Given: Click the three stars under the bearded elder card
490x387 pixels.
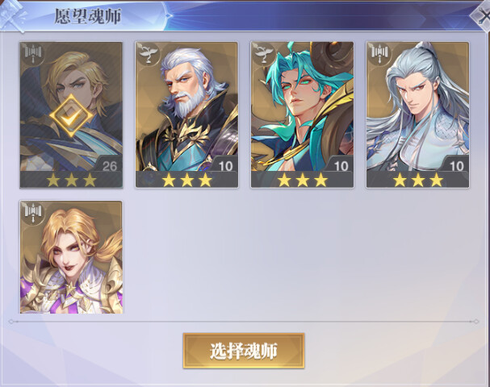Looking at the screenshot, I should [186, 181].
